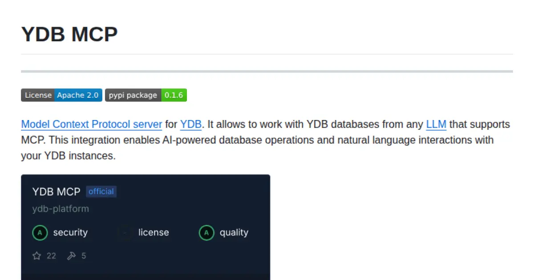This screenshot has height=280, width=534.
Task: Follow the YDB hyperlink in the paragraph
Action: click(x=191, y=124)
